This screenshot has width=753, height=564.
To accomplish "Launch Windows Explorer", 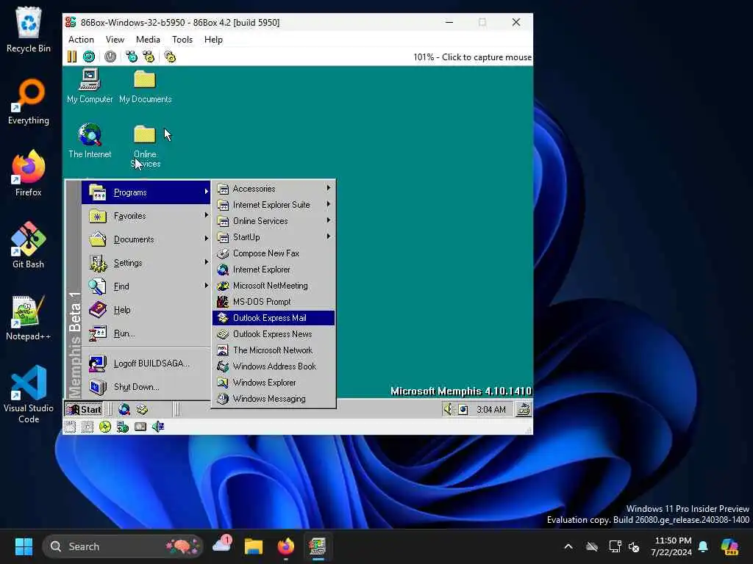I will point(274,382).
